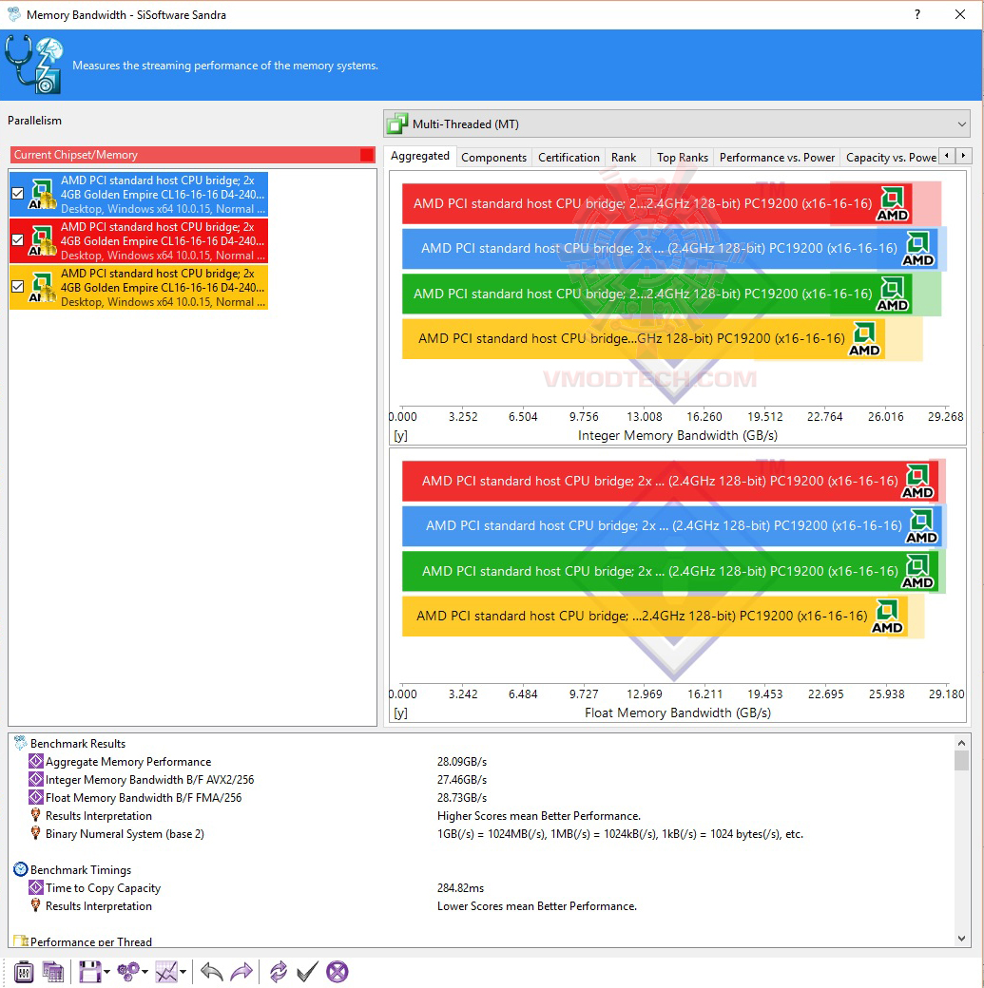Open the Rank tab
This screenshot has width=984, height=988.
click(x=624, y=158)
